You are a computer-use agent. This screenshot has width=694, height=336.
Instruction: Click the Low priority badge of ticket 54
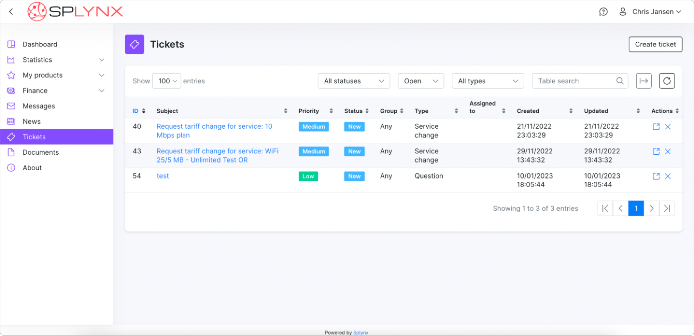coord(308,176)
